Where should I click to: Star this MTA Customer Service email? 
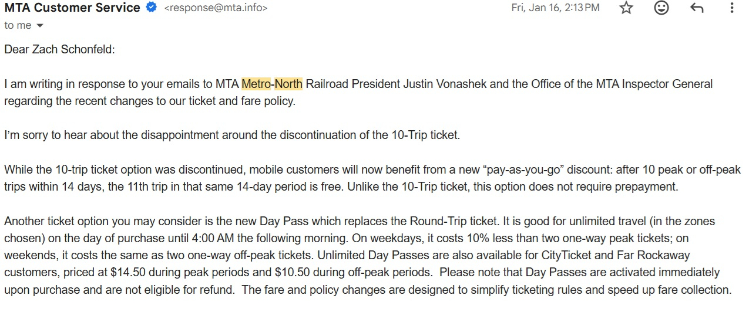[626, 8]
